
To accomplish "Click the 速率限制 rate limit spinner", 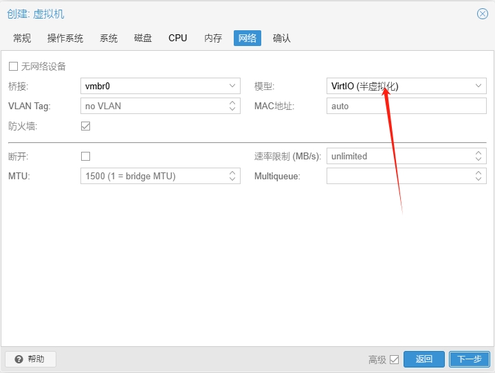I will tap(478, 156).
